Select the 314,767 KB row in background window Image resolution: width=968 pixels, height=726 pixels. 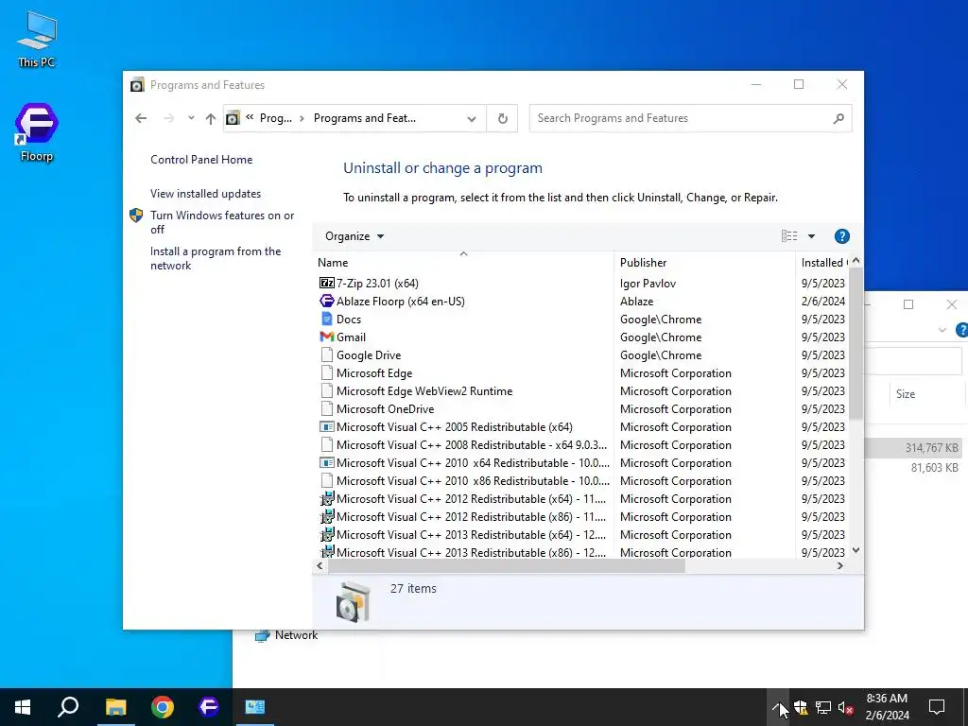(914, 448)
